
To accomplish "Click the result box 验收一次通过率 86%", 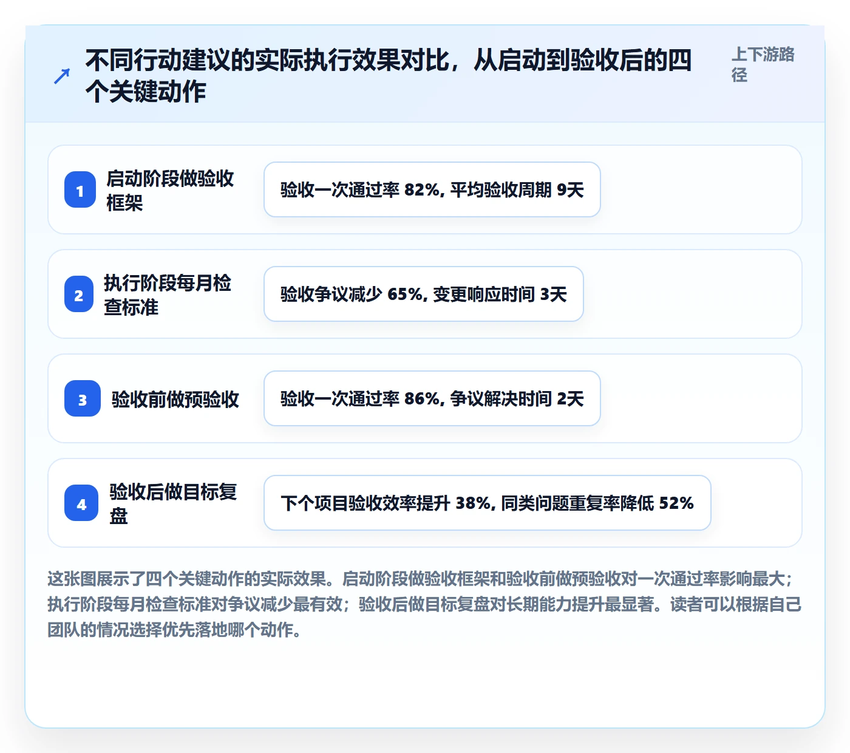I will click(432, 398).
